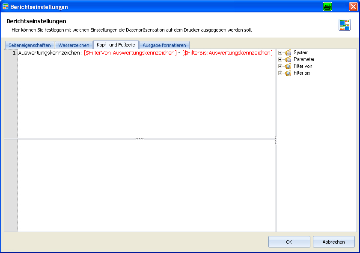Click the report settings icon at top right
Image resolution: width=360 pixels, height=253 pixels.
345,25
